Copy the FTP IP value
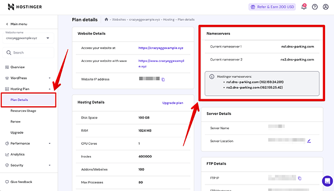Screen dimensions: 334x191 (300, 178)
